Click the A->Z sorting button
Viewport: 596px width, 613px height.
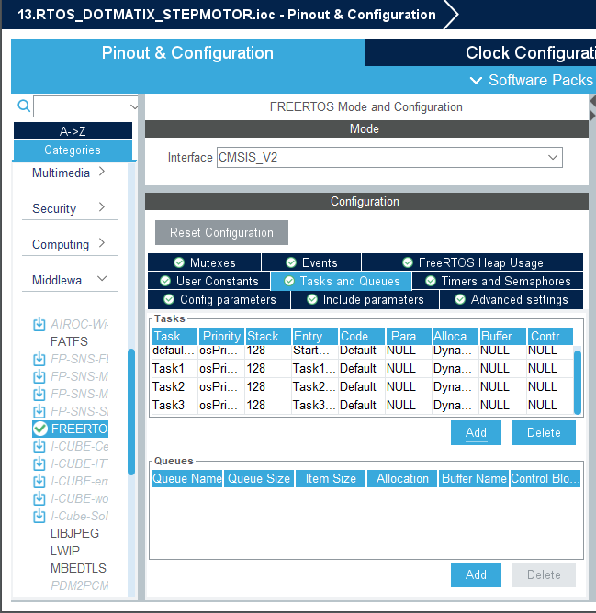point(73,131)
